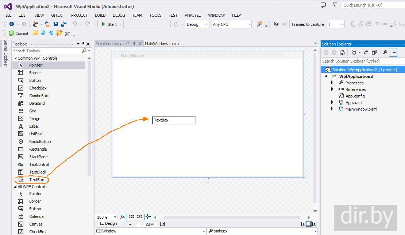Image resolution: width=405 pixels, height=235 pixels.
Task: Click the Search Toolbox input field
Action: click(47, 51)
